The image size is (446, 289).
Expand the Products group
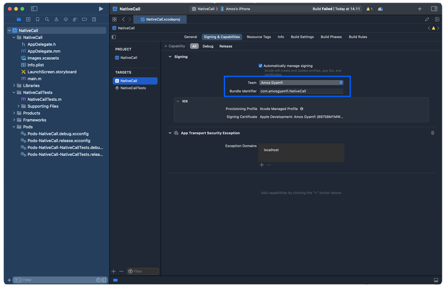(14, 113)
